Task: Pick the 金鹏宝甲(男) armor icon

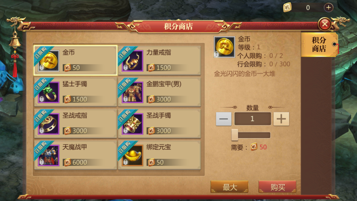Action: [132, 92]
